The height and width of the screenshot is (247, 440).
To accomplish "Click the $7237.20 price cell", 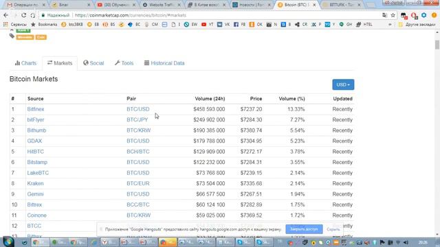I will tap(251, 109).
